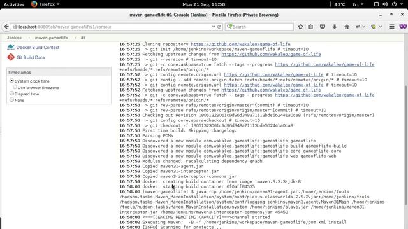The image size is (408, 229).
Task: Click the purple private browsing mask icon
Action: click(x=403, y=27)
